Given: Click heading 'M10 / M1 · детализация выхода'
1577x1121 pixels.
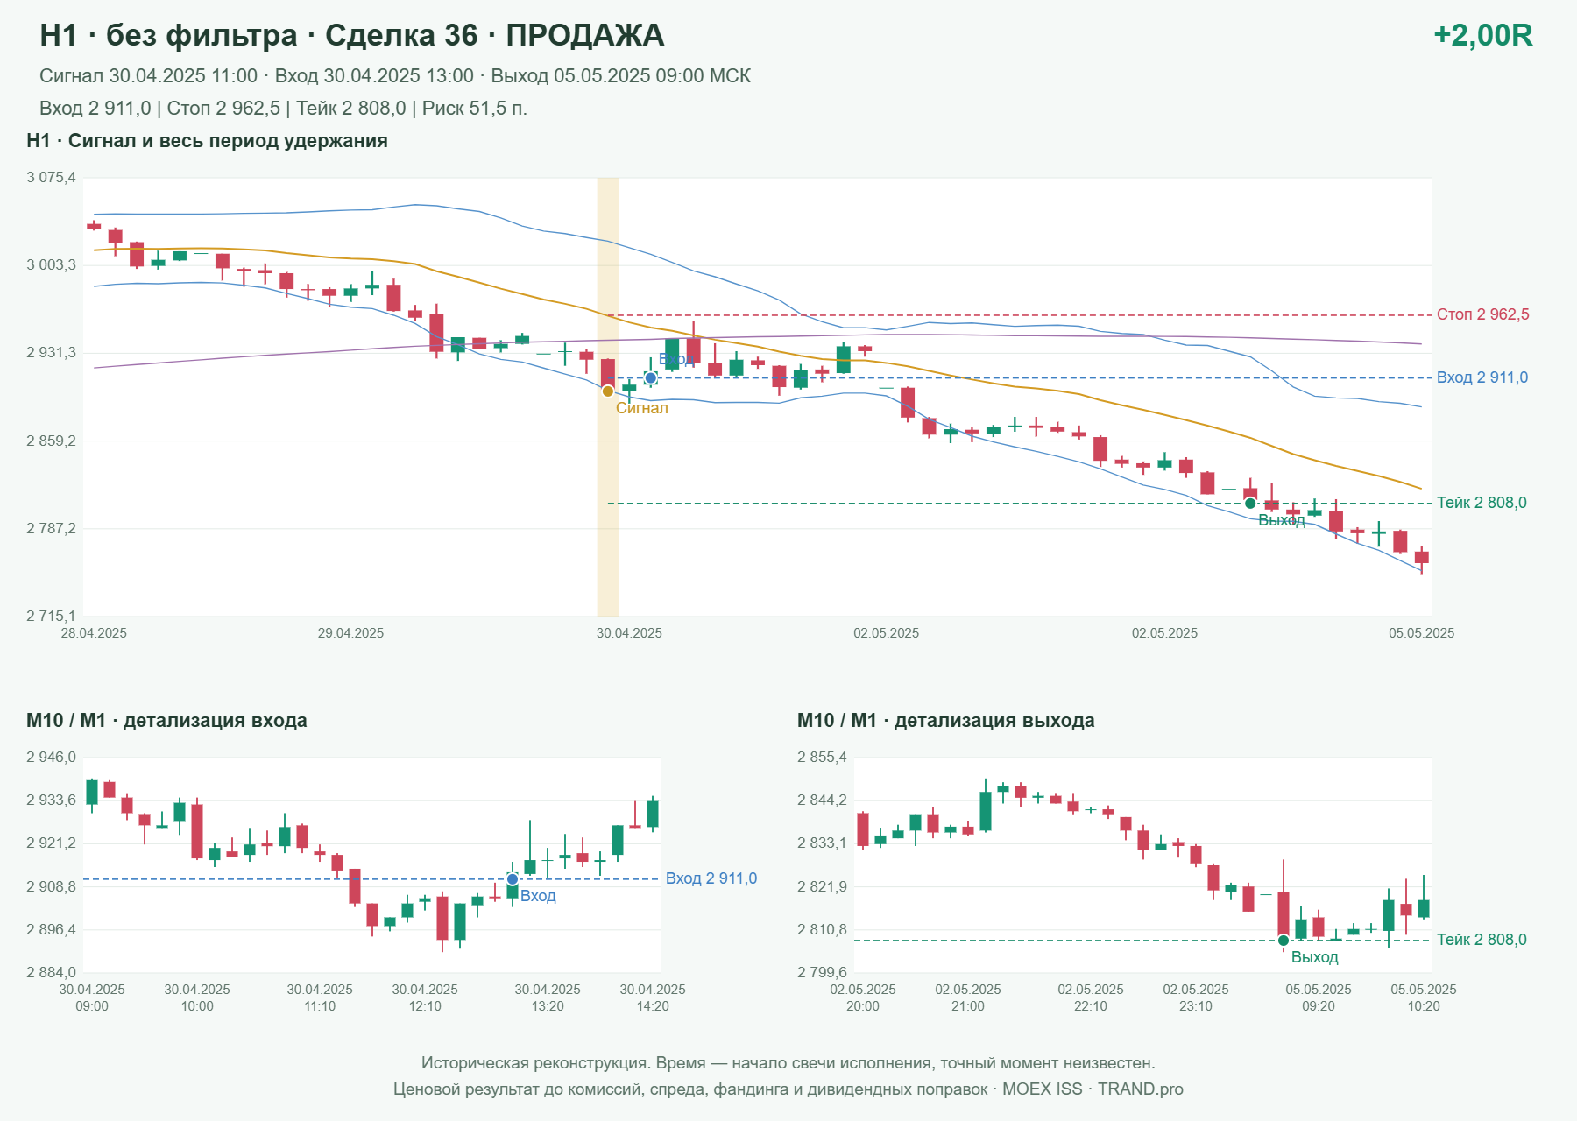Looking at the screenshot, I should tap(946, 721).
